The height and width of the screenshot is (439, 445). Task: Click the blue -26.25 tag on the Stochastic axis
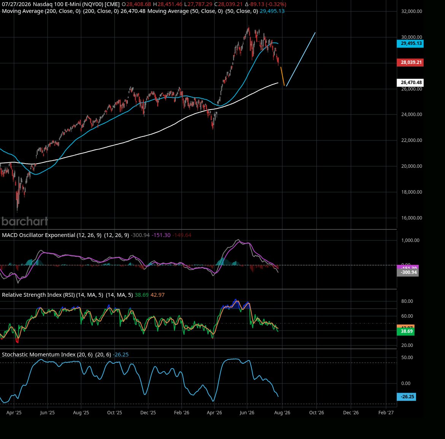pyautogui.click(x=407, y=397)
